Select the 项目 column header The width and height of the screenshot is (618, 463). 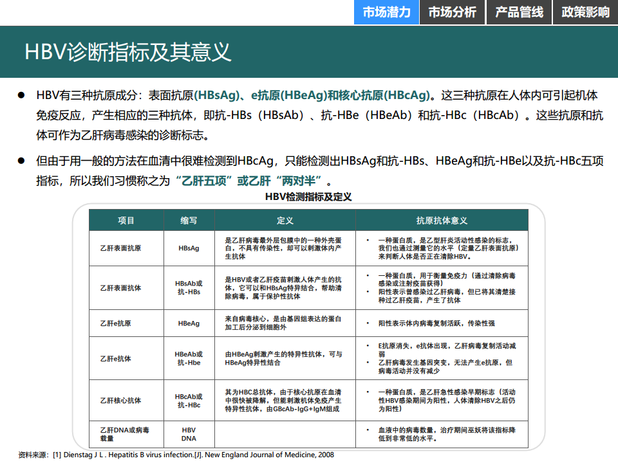click(126, 221)
